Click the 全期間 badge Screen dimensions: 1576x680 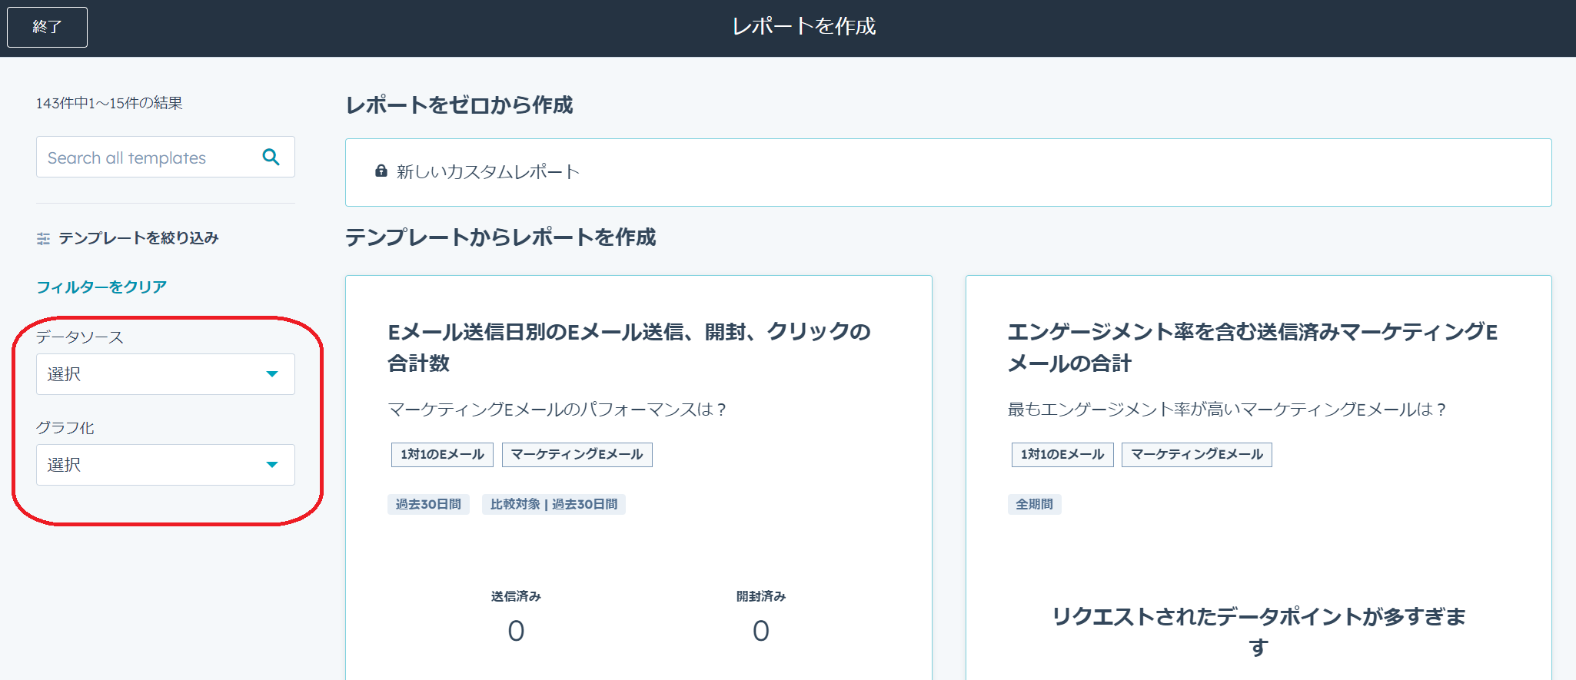click(1034, 504)
